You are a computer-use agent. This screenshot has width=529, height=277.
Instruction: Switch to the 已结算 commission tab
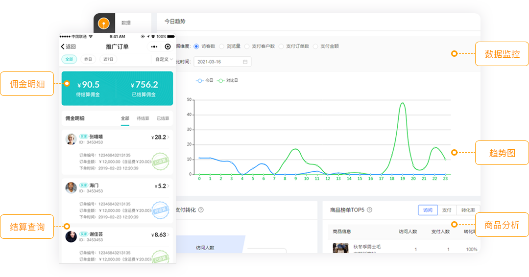[x=163, y=118]
